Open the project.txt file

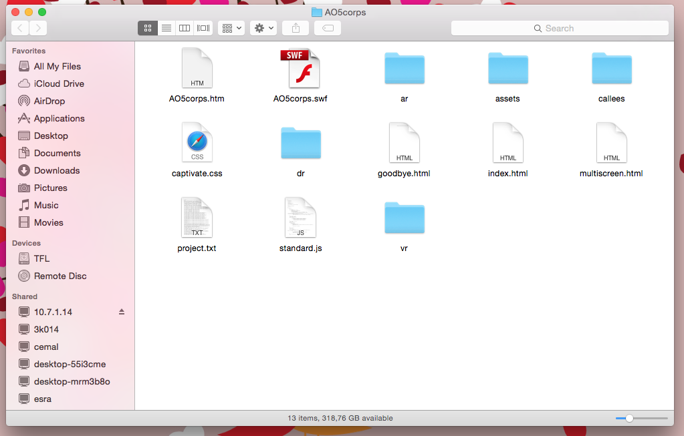pos(197,218)
